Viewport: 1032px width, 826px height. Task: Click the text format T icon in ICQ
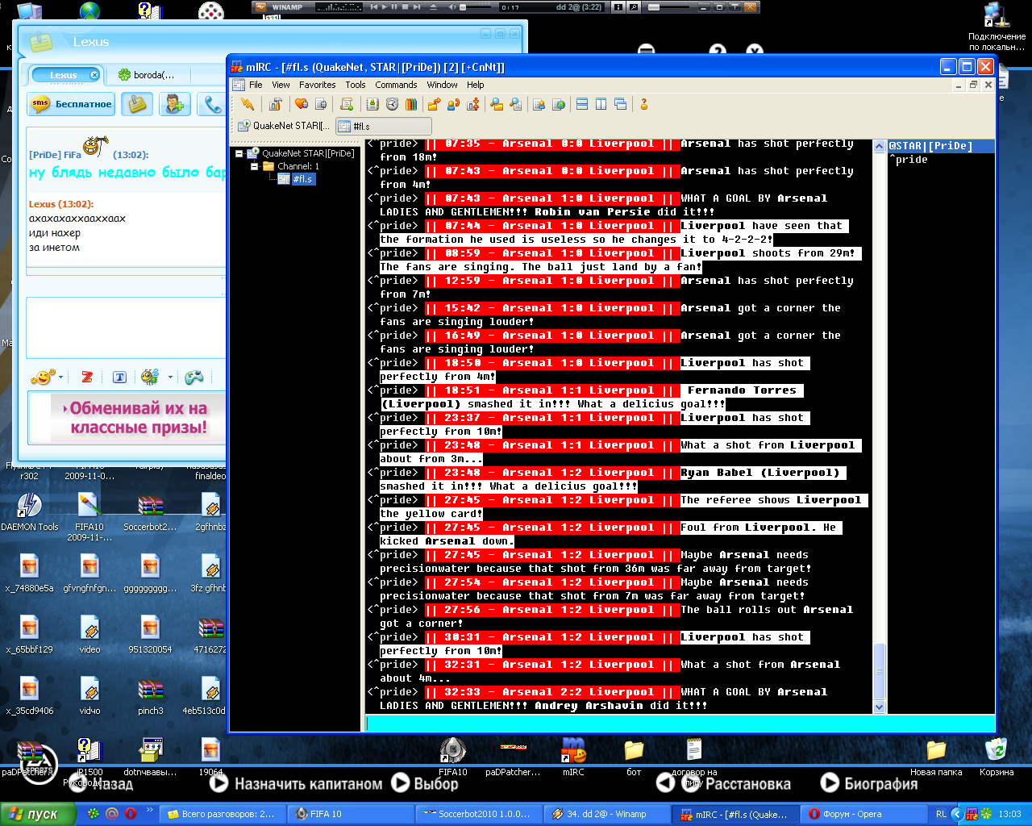tap(119, 377)
